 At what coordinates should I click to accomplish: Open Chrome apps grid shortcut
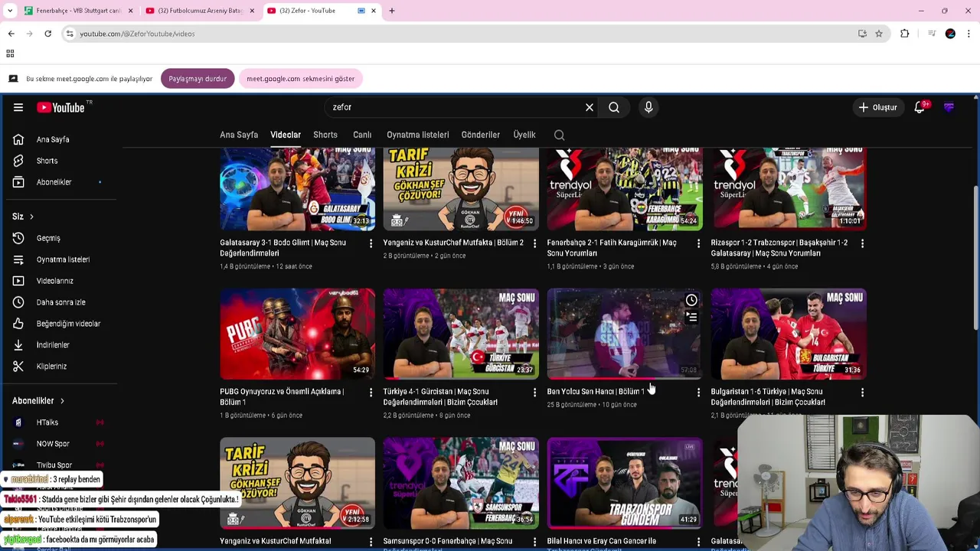(10, 54)
